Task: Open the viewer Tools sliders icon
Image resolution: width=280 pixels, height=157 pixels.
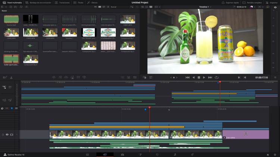Action: tap(151, 77)
